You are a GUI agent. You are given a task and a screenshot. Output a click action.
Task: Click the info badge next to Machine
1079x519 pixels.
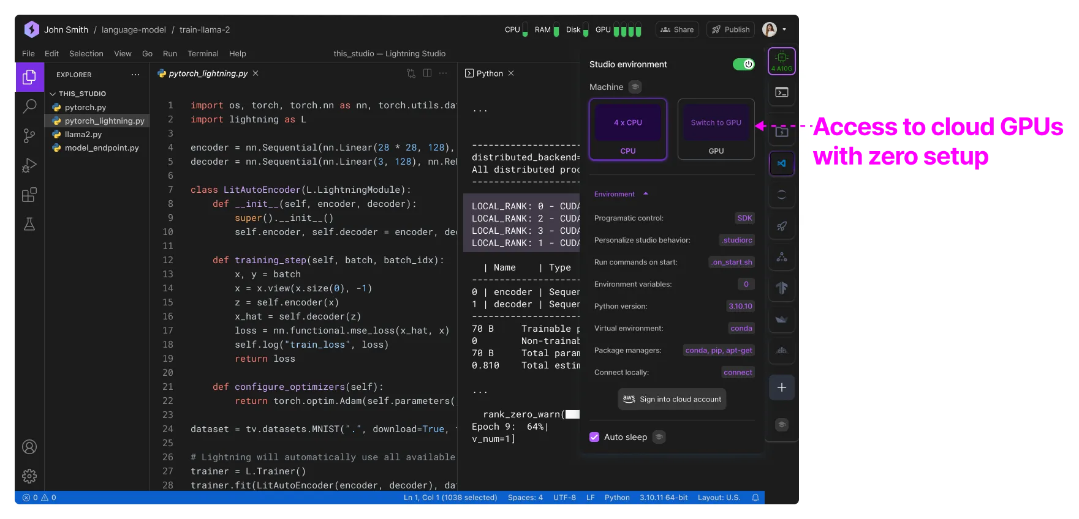coord(635,87)
